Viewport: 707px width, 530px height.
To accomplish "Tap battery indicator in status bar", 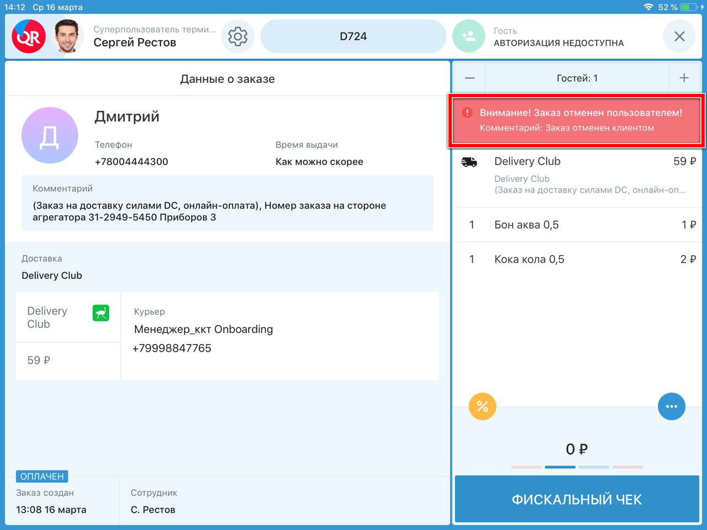I will tap(689, 7).
